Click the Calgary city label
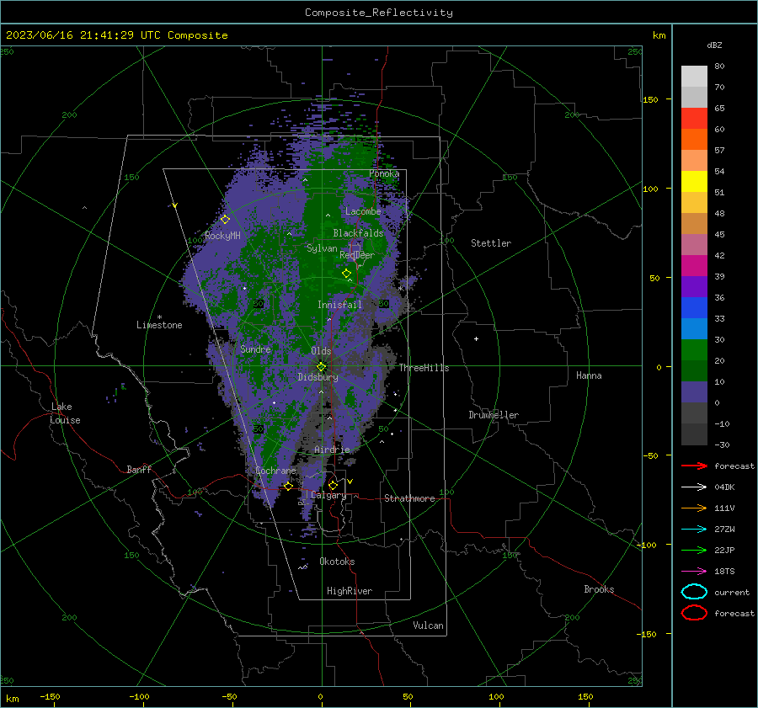758x708 pixels. [x=328, y=495]
